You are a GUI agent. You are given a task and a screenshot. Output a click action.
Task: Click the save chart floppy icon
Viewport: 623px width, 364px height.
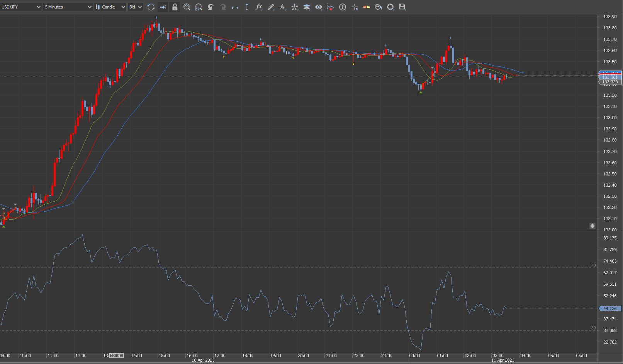(402, 7)
